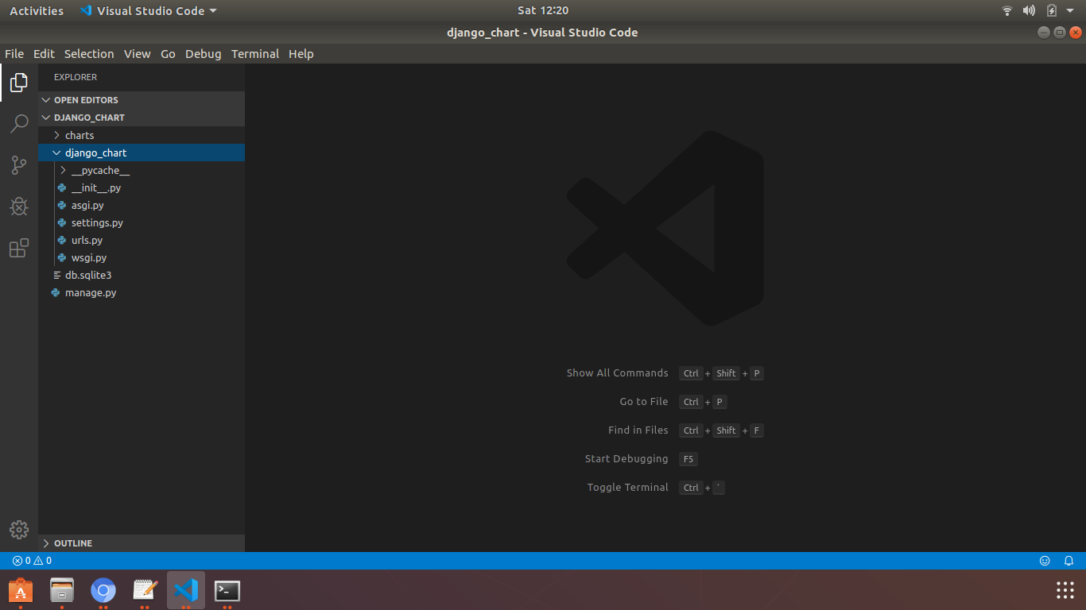Open the View menu
The width and height of the screenshot is (1086, 610).
pyautogui.click(x=137, y=54)
